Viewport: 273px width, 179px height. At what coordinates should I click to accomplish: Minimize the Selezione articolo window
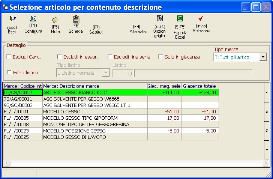(246, 7)
